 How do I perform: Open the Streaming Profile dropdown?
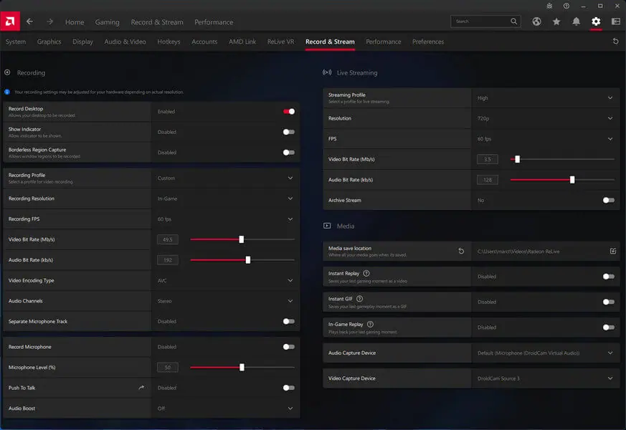[546, 97]
